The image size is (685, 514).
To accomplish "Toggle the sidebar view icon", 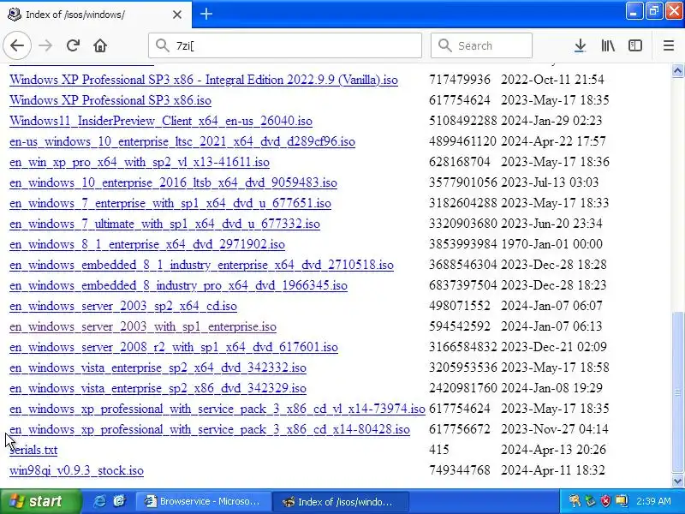I will point(634,45).
